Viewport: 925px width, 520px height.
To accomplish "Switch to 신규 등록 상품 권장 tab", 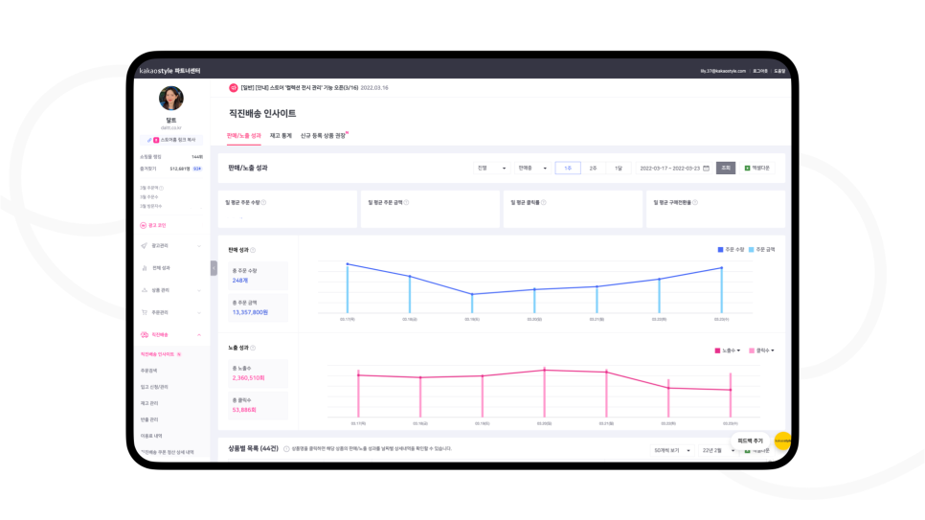I will click(x=324, y=136).
